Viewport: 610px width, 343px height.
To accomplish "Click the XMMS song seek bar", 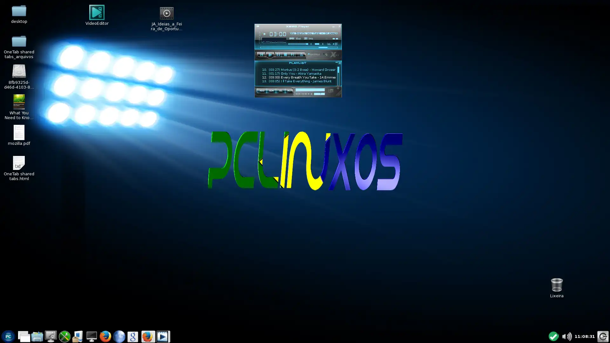I will click(x=299, y=48).
